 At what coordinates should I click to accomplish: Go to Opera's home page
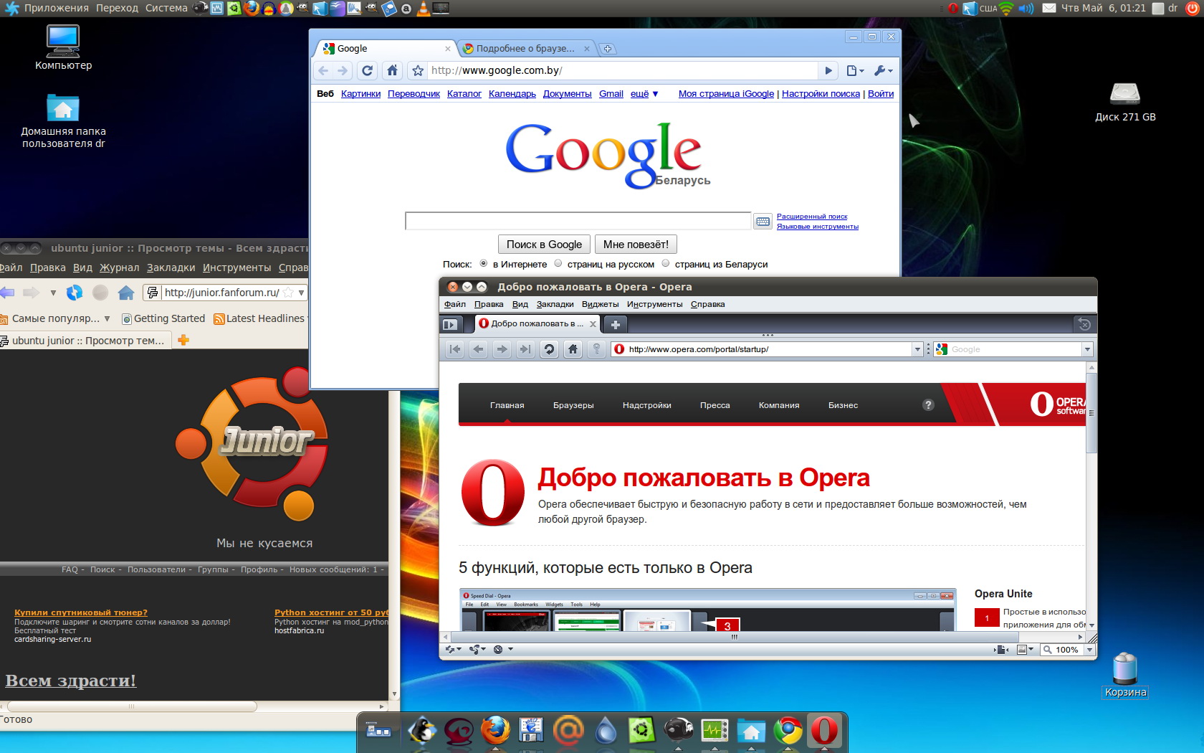573,349
